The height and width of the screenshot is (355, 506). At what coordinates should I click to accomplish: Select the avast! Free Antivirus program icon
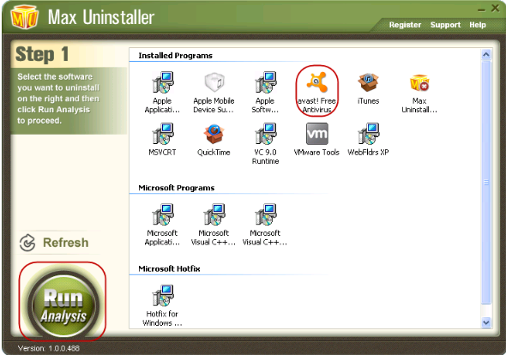(x=317, y=82)
